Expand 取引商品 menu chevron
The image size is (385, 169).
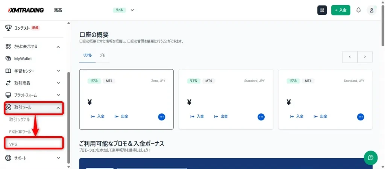pyautogui.click(x=58, y=83)
